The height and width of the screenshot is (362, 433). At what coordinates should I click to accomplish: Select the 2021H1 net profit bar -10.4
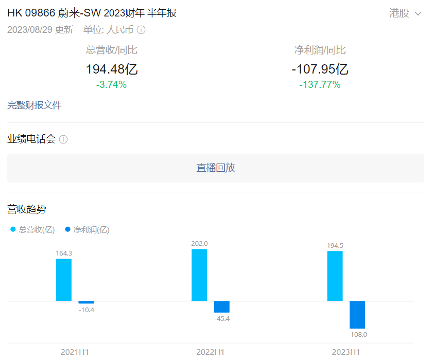click(86, 302)
